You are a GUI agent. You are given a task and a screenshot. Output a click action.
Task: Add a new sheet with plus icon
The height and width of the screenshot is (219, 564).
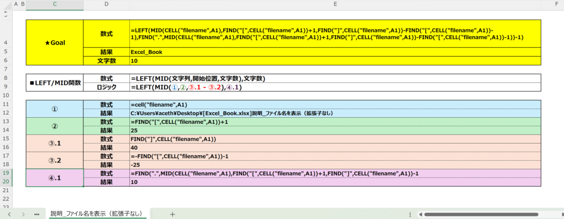[x=172, y=214]
